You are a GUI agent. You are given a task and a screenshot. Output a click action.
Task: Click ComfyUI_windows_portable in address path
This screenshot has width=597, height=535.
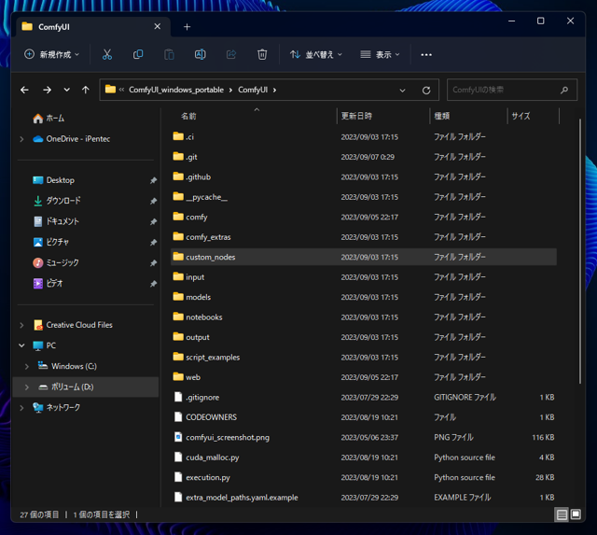(x=176, y=90)
